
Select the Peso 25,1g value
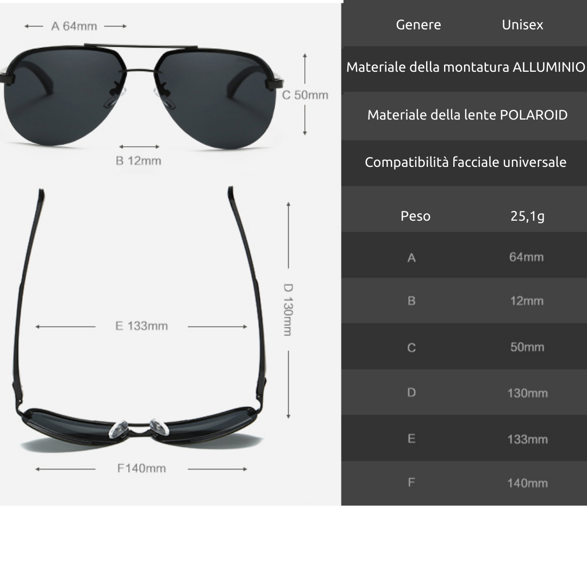coord(527,216)
